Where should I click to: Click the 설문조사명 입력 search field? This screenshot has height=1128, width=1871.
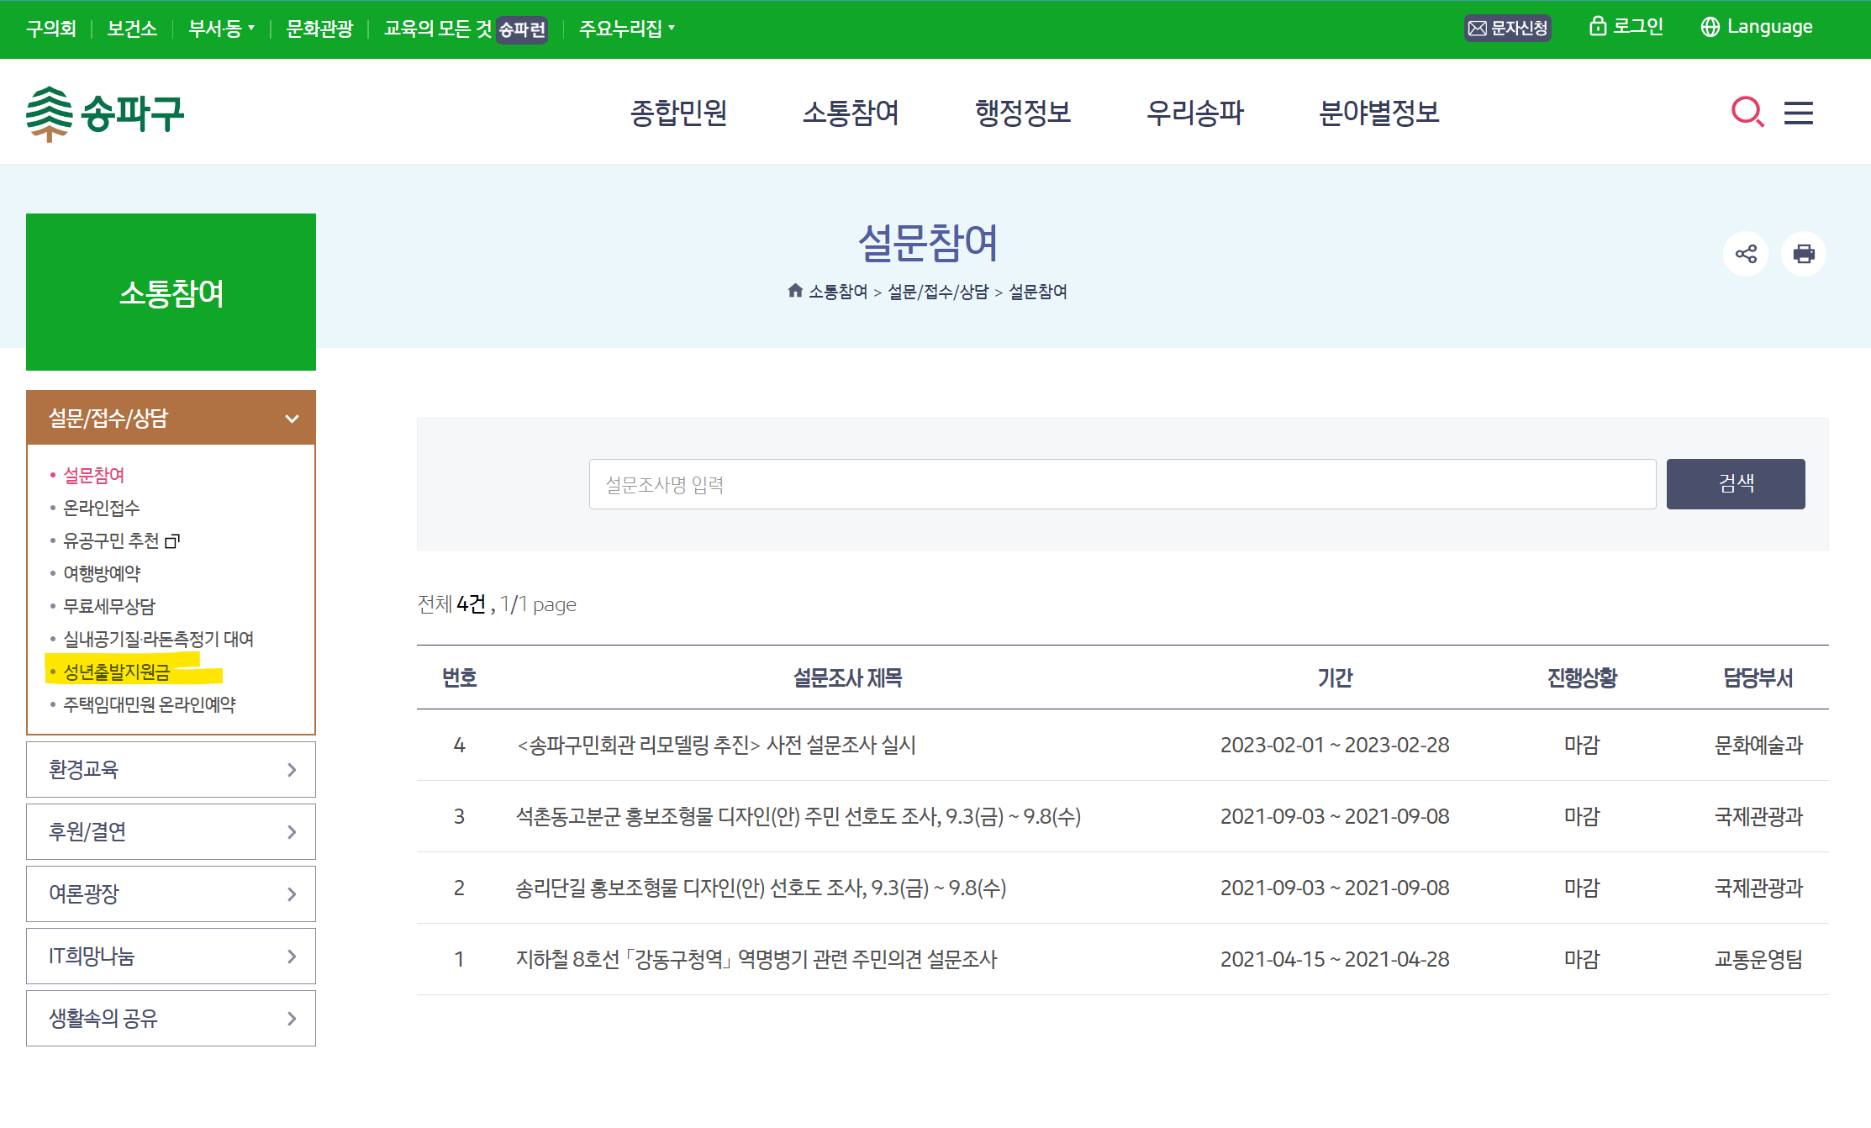point(1121,484)
